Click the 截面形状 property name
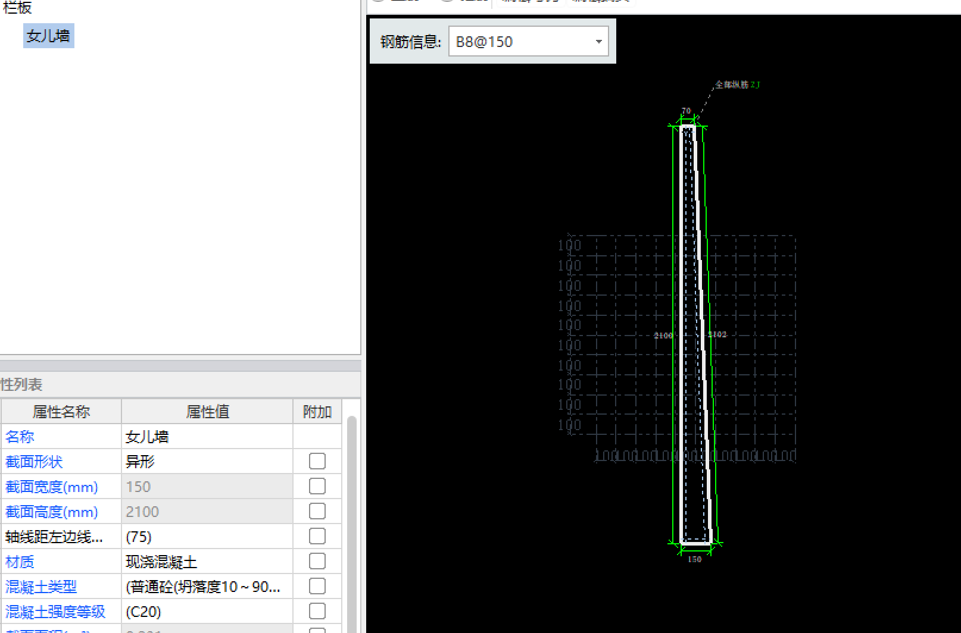The width and height of the screenshot is (961, 633). click(x=34, y=462)
